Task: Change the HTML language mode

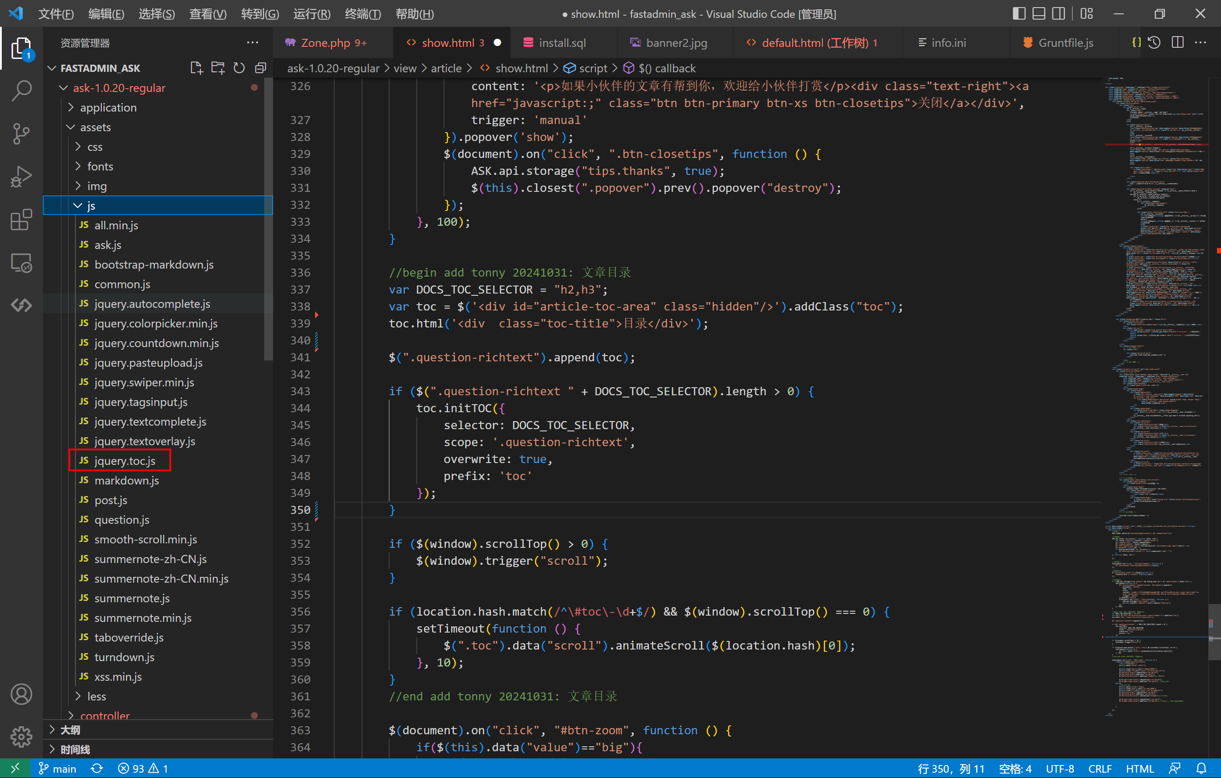Action: click(1139, 768)
